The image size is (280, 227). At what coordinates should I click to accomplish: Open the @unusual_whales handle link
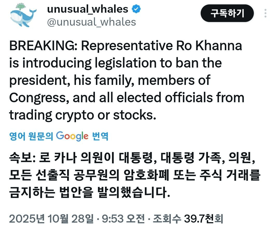tap(91, 22)
